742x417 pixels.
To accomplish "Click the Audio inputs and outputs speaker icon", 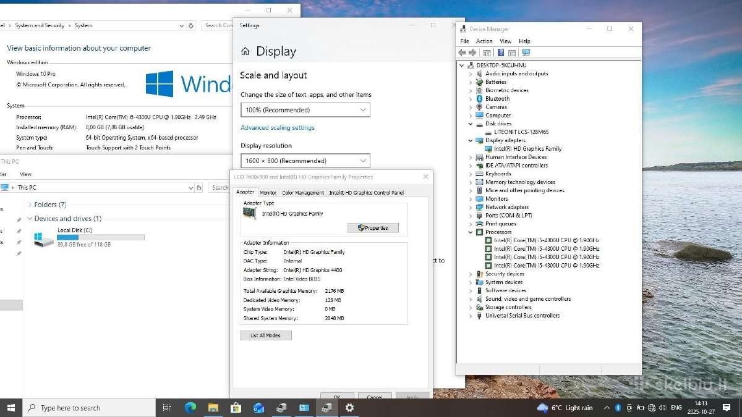I will tap(479, 74).
